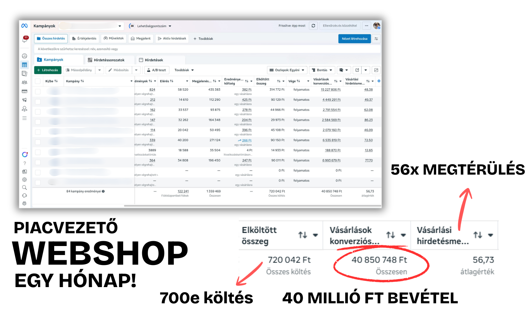The height and width of the screenshot is (314, 530).
Task: Toggle the select-all checkbox in table header
Action: click(x=38, y=81)
